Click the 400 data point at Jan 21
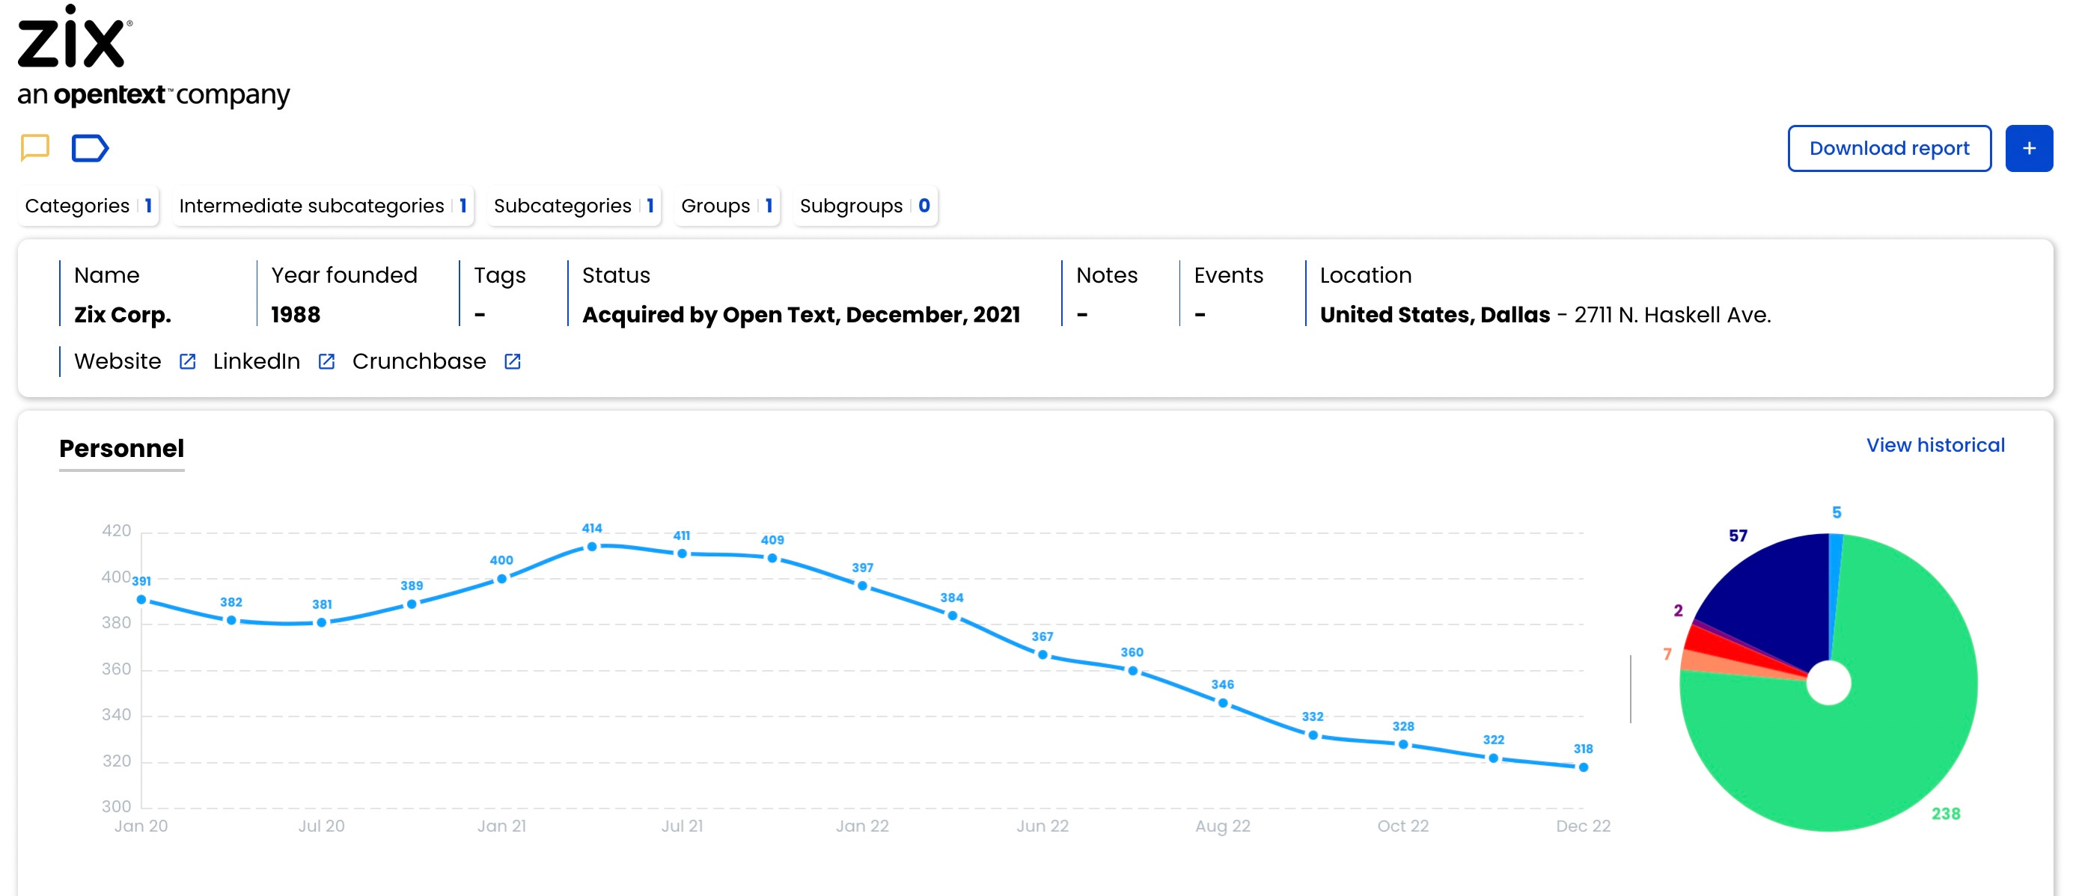This screenshot has width=2076, height=896. coord(502,579)
